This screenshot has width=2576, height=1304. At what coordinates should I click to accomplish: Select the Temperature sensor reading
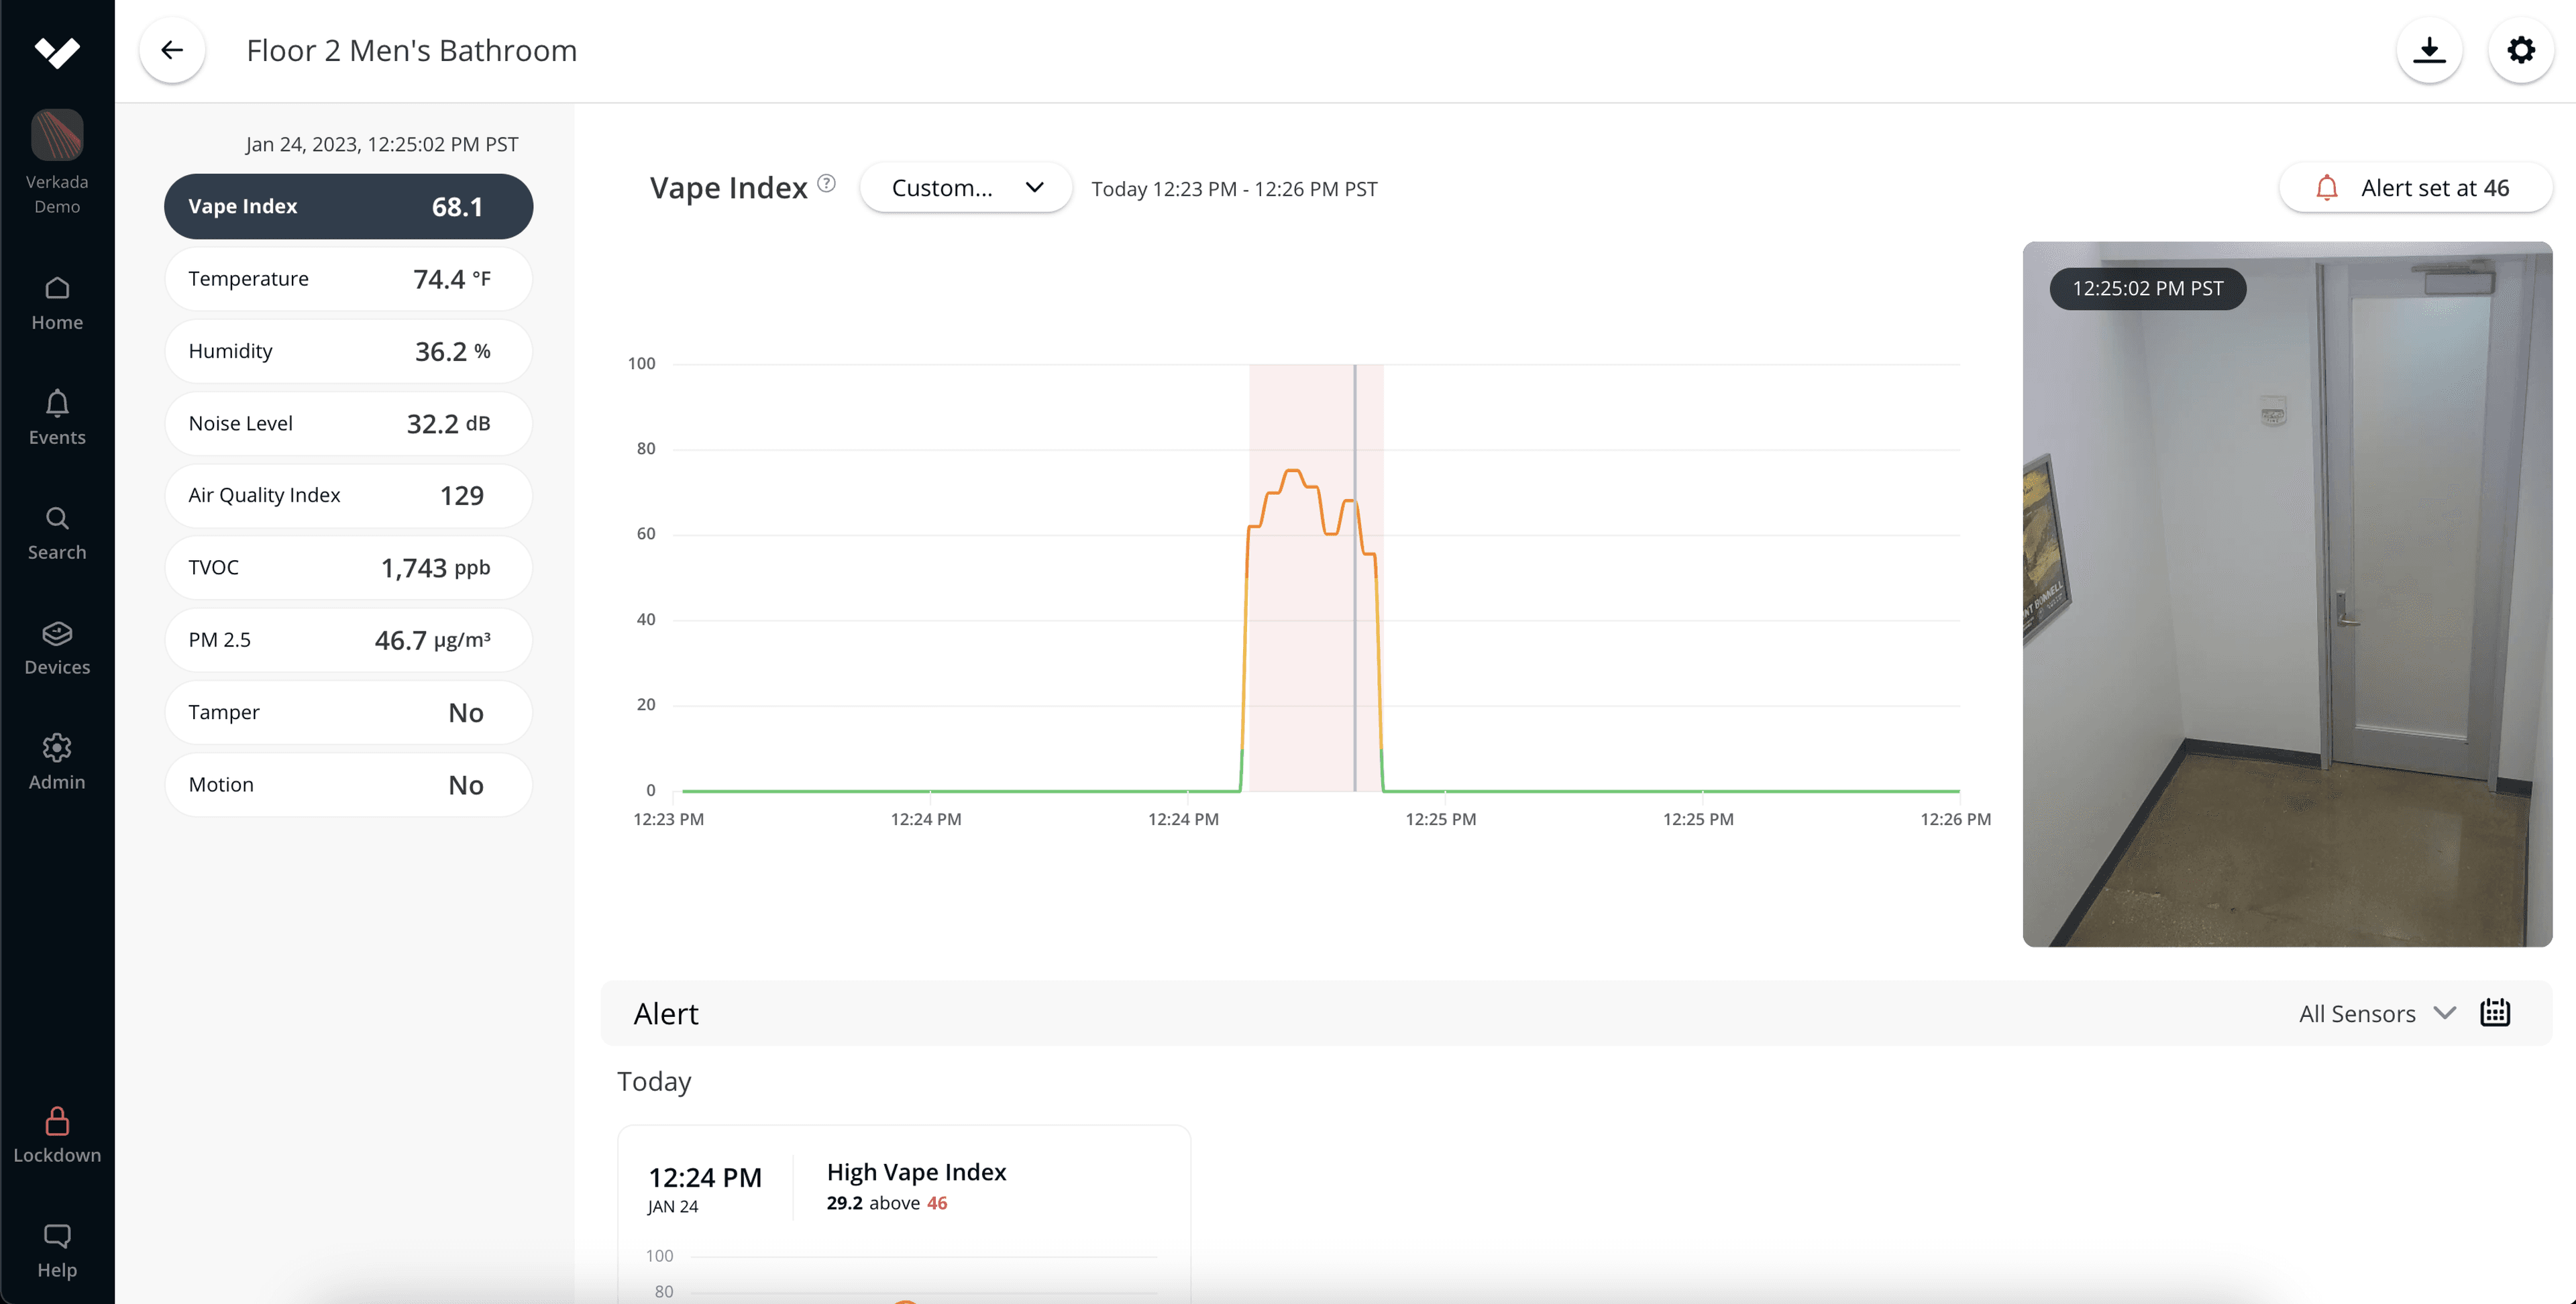coord(348,279)
